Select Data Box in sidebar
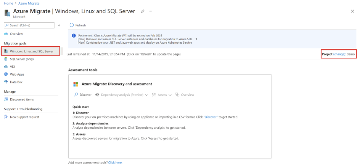 16,82
